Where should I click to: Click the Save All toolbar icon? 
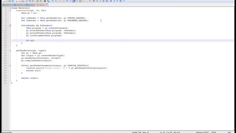(x=13, y=1)
